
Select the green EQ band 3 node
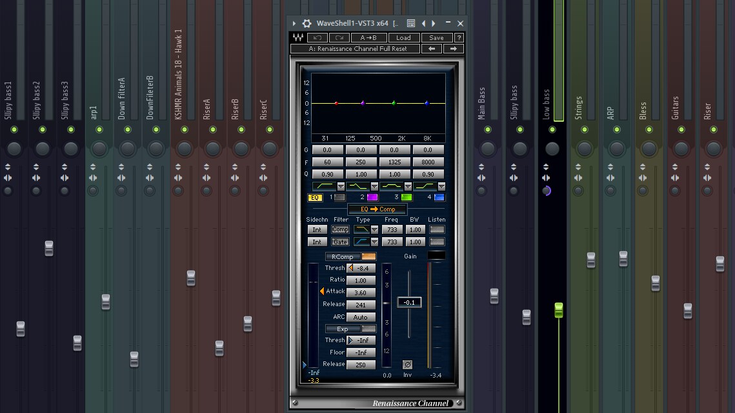[x=394, y=103]
